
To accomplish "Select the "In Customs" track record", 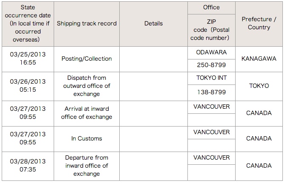I will coord(86,138).
